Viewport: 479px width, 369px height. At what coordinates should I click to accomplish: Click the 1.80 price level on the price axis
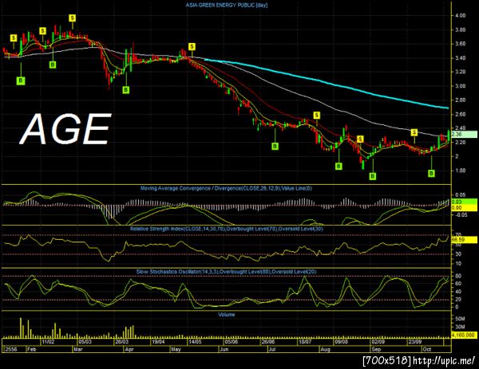click(460, 171)
